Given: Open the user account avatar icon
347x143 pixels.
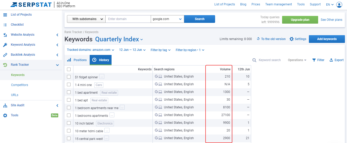Looking at the screenshot, I should pos(339,5).
